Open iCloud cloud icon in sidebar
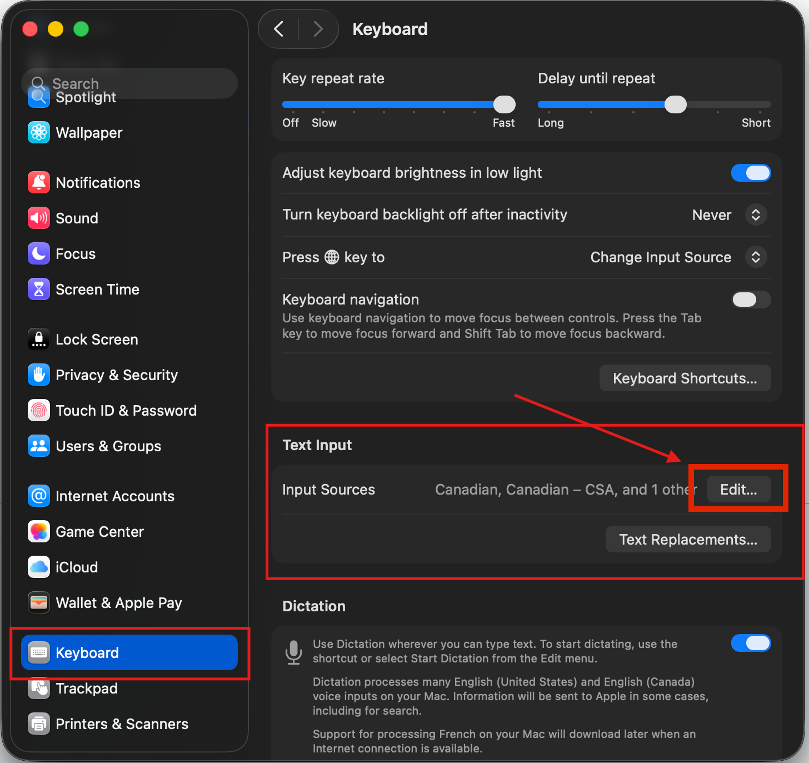Screen dimensions: 809x763 (x=39, y=567)
